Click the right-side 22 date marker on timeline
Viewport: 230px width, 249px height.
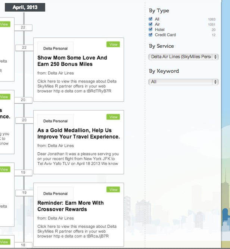(24, 47)
